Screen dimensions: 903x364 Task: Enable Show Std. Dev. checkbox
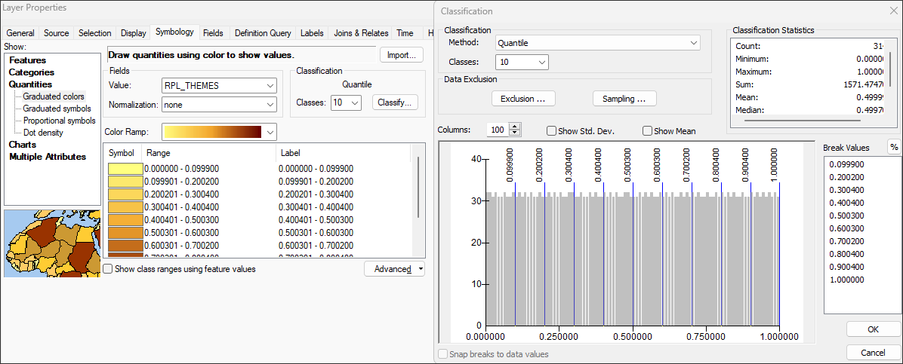click(551, 131)
